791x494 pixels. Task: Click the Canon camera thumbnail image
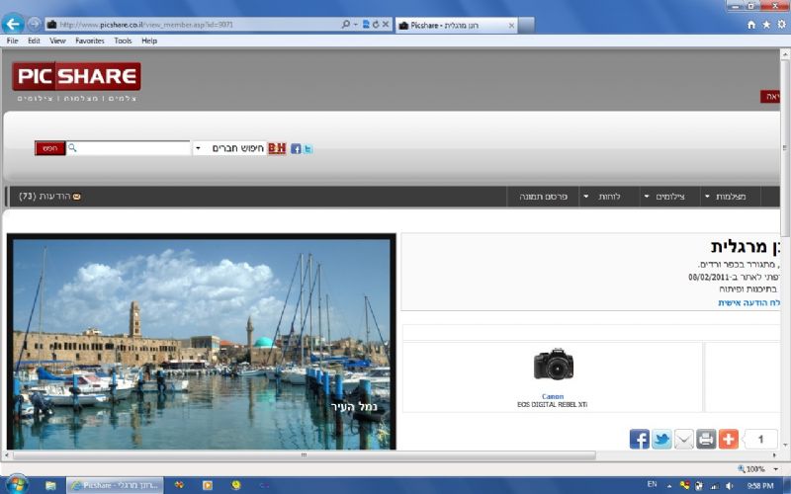click(x=554, y=365)
